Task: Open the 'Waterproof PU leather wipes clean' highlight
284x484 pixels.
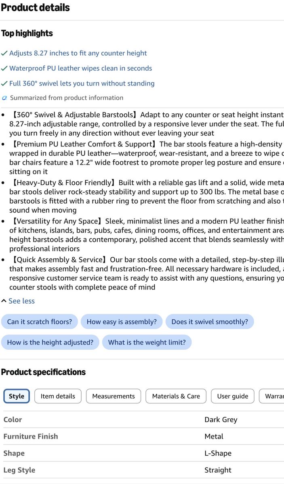Action: coord(81,69)
